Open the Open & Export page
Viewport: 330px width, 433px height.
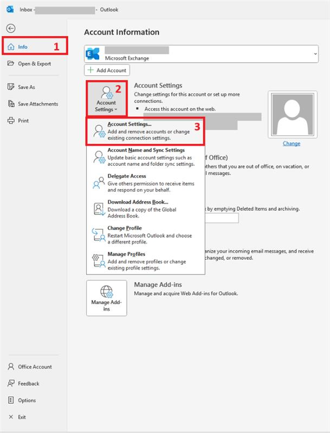tap(34, 63)
